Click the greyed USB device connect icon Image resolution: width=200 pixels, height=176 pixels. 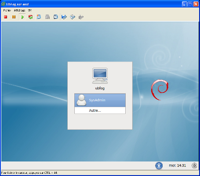(81, 17)
